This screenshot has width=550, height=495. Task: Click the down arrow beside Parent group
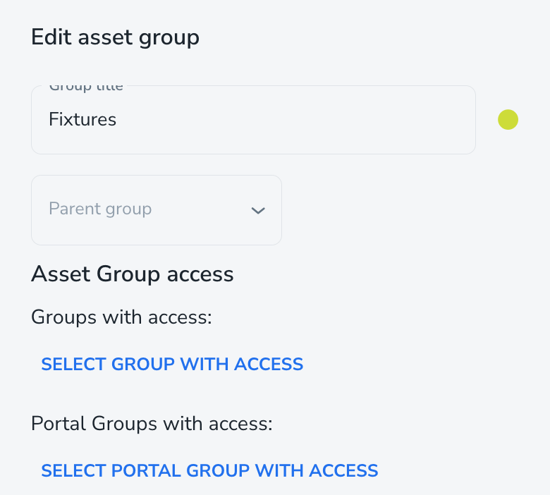pyautogui.click(x=258, y=210)
